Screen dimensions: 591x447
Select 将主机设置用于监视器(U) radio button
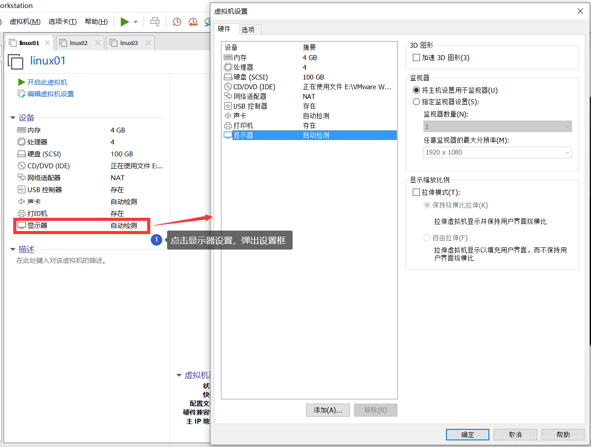(416, 90)
